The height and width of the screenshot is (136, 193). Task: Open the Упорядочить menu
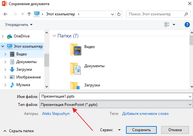(19, 25)
